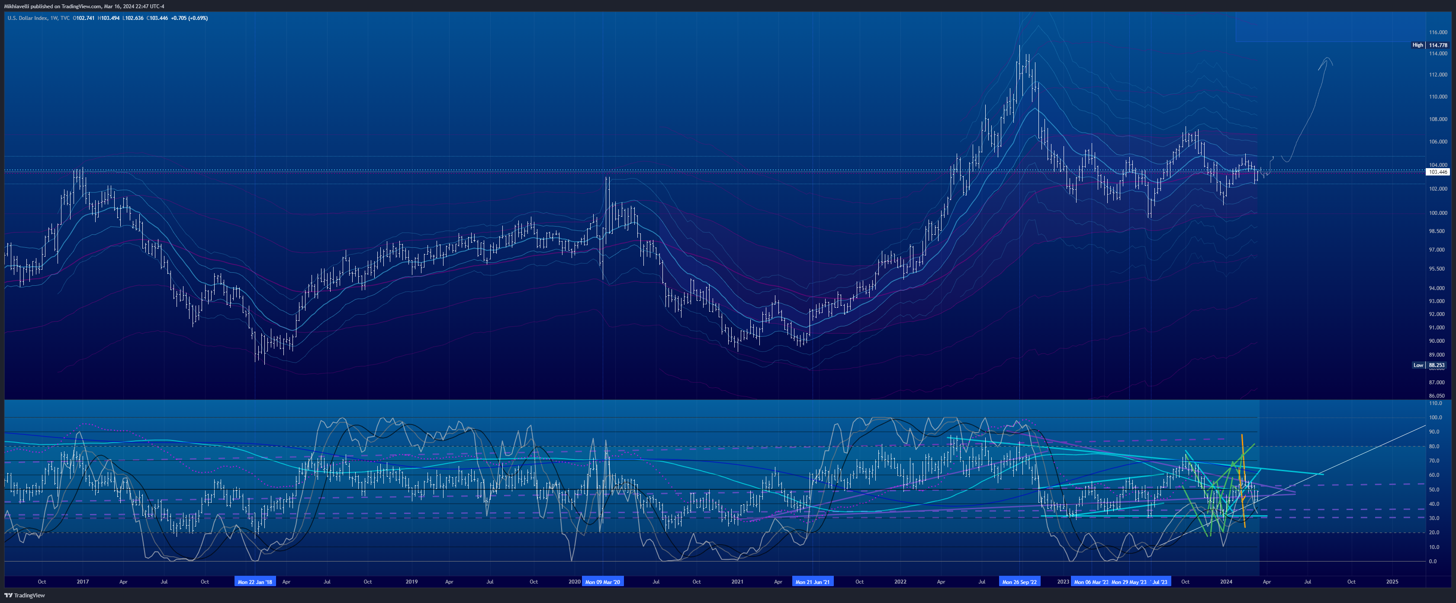Click the 98.500 price scale label
1456x603 pixels.
click(1437, 231)
